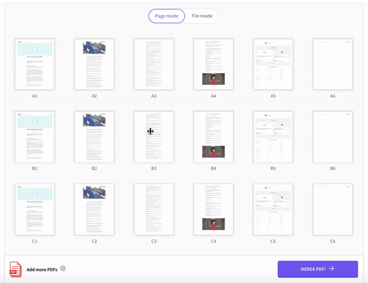Select page thumbnail C5
The height and width of the screenshot is (283, 368).
tap(273, 209)
